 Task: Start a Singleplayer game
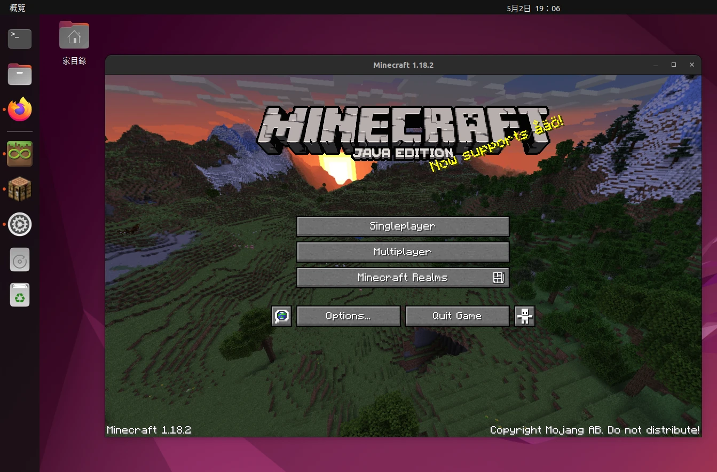pos(403,226)
